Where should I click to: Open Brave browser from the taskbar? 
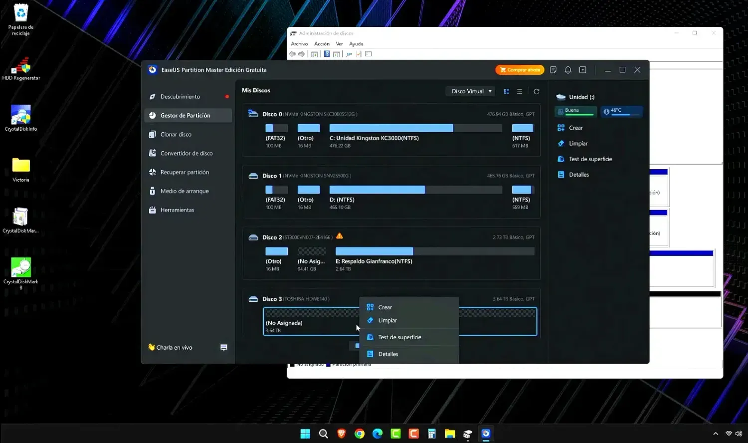tap(342, 434)
